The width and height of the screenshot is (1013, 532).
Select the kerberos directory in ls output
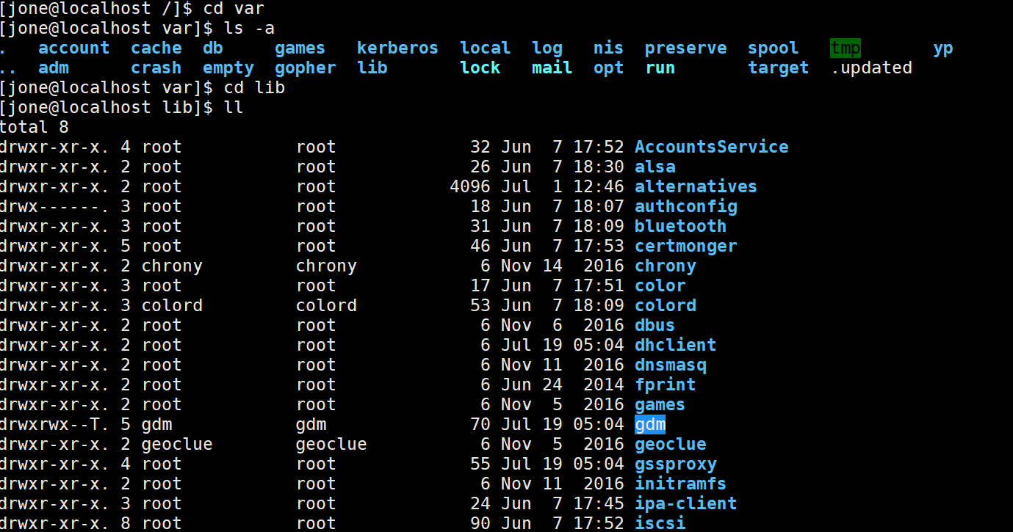(x=397, y=48)
